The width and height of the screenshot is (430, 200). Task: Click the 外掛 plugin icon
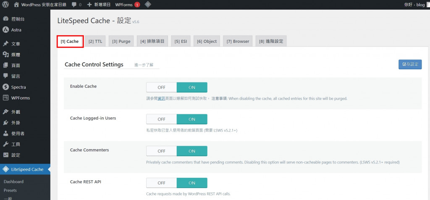pyautogui.click(x=5, y=123)
